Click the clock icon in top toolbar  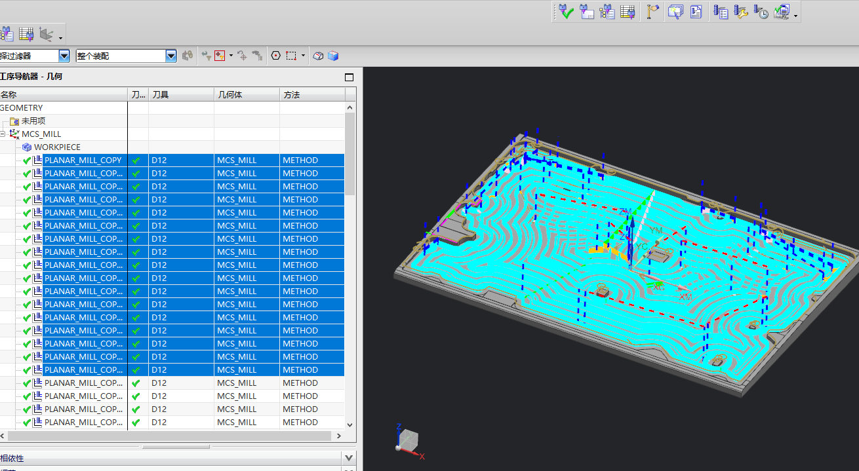point(761,12)
